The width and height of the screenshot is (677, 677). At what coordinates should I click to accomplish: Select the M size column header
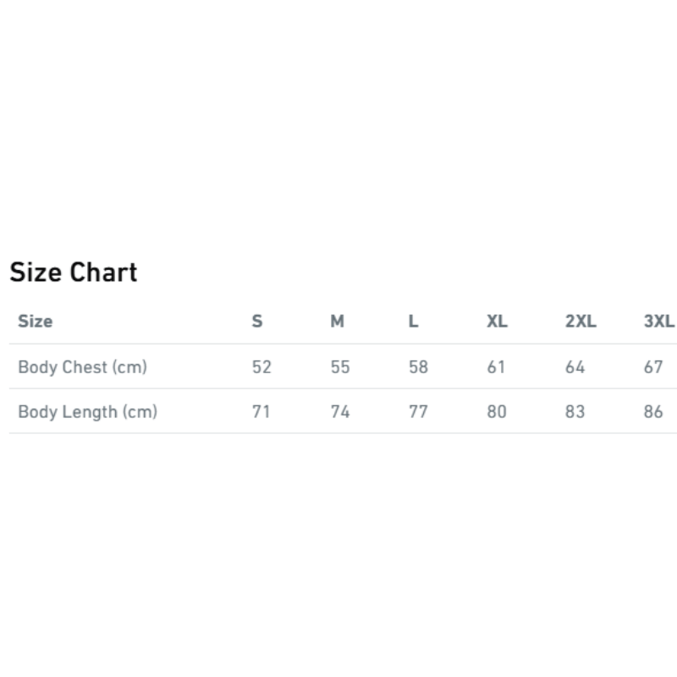[338, 322]
